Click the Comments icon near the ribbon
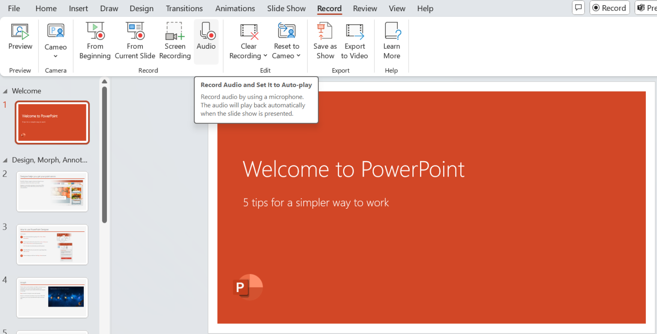The image size is (657, 334). (578, 7)
